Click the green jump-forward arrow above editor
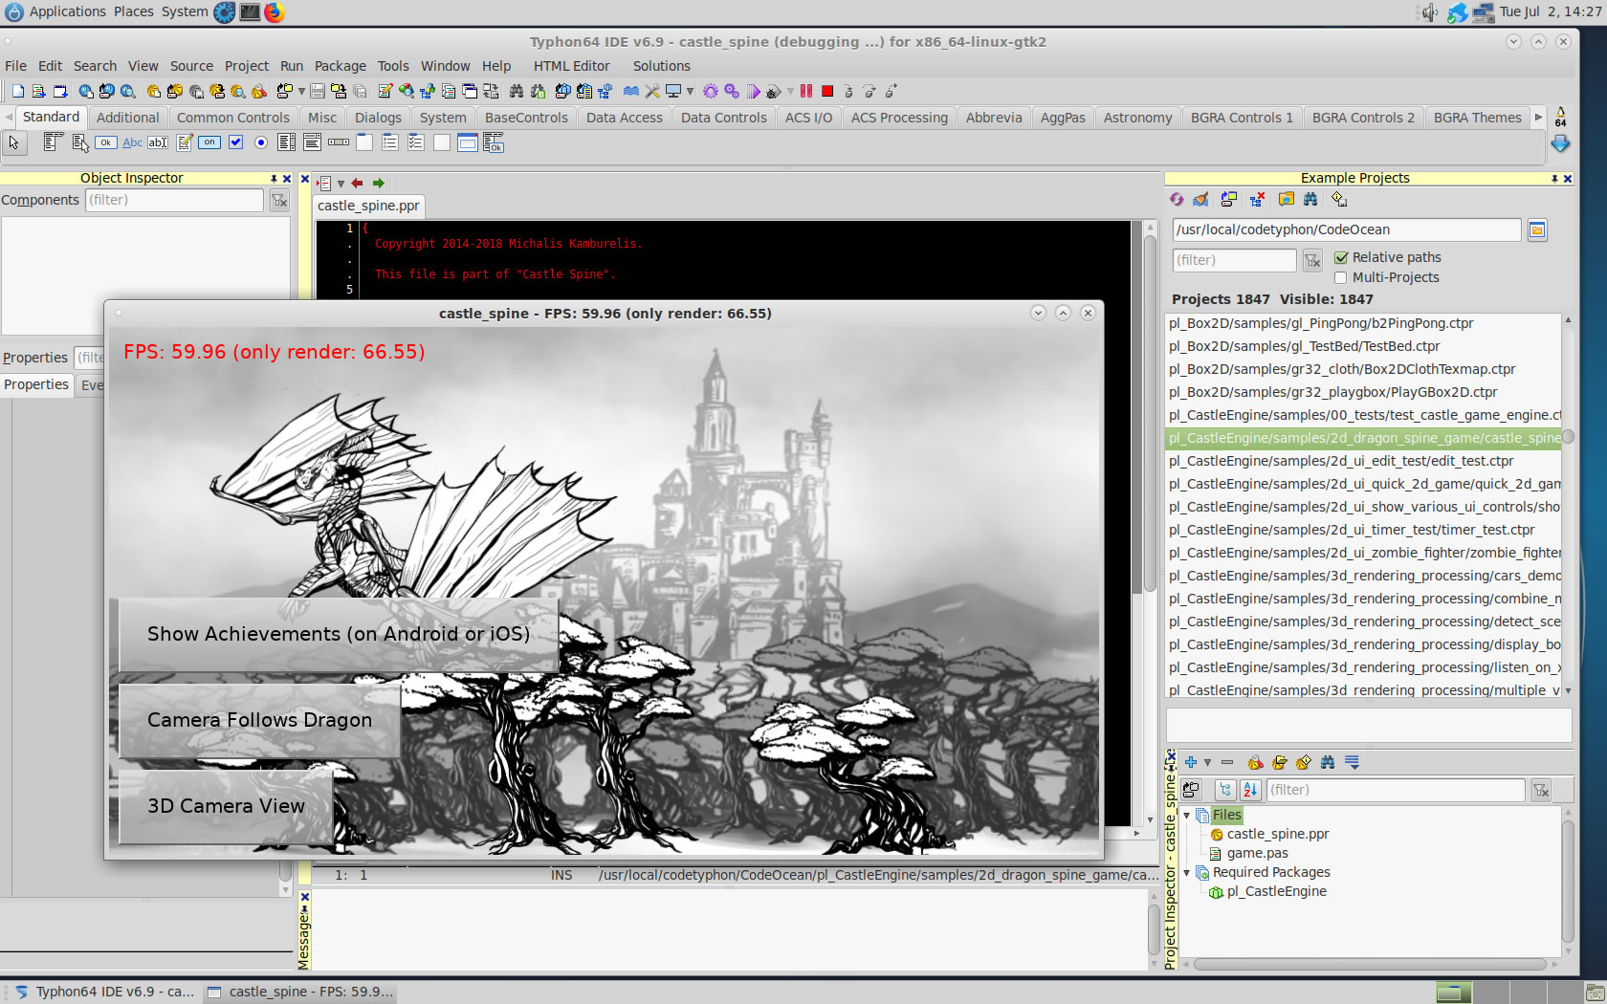1607x1004 pixels. 379,183
